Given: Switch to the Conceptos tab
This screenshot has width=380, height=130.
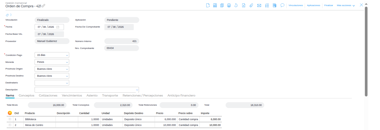Looking at the screenshot, I should click(26, 95).
